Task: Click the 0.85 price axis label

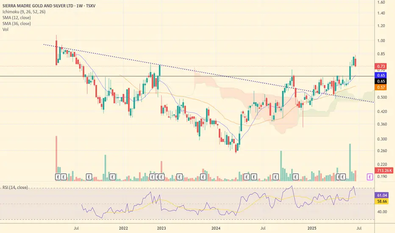Action: [x=381, y=54]
